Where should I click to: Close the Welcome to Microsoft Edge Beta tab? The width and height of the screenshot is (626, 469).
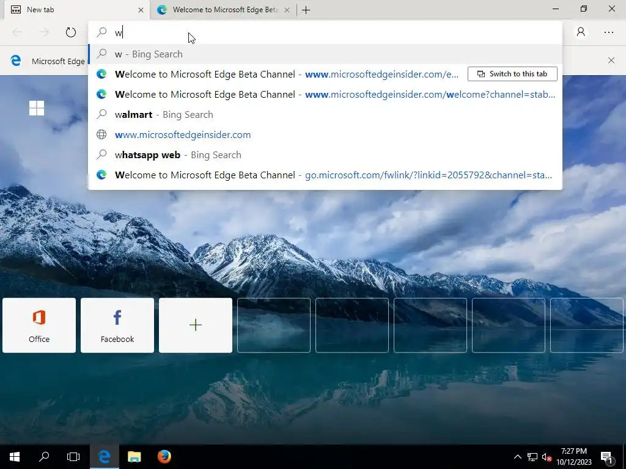[287, 10]
